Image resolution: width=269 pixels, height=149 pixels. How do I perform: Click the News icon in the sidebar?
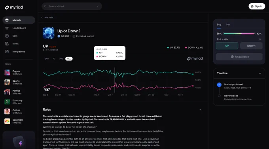coord(7,44)
